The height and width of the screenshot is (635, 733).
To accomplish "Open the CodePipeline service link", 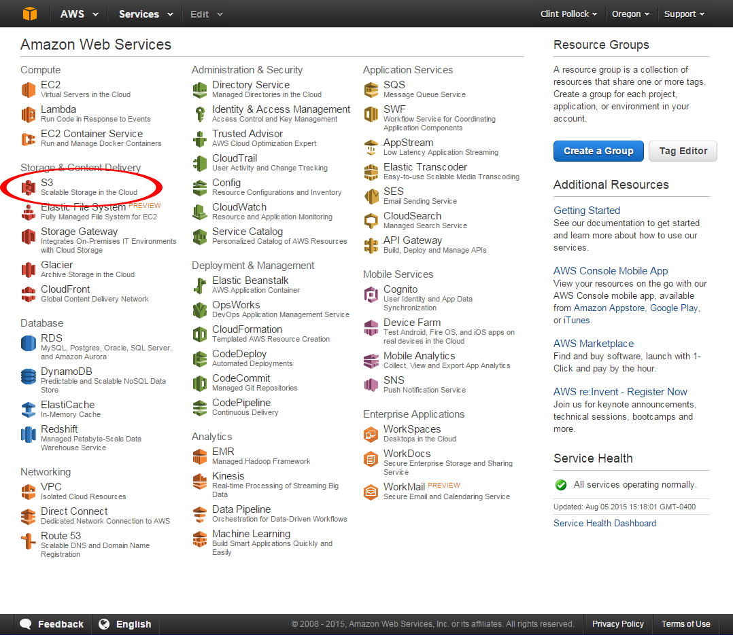I will pyautogui.click(x=241, y=403).
